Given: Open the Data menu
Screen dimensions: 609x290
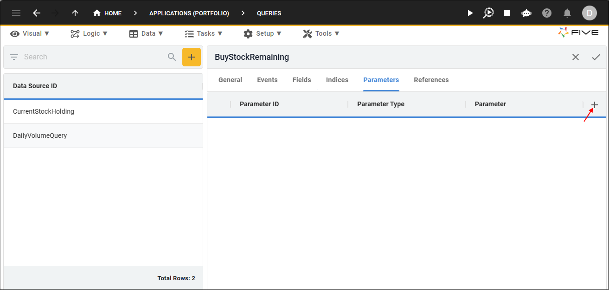Looking at the screenshot, I should 146,33.
